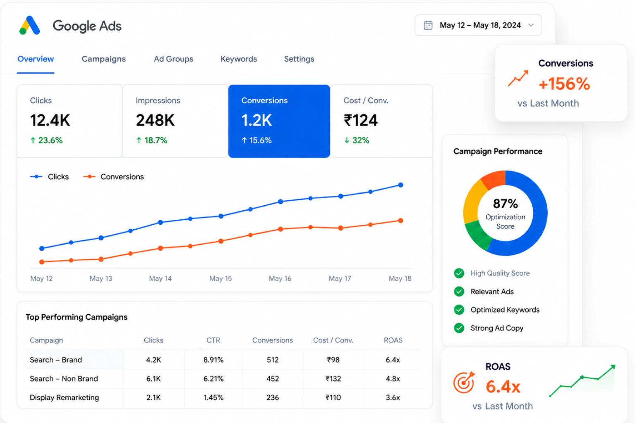635x423 pixels.
Task: Click the check icon for Relevant Ads
Action: click(459, 292)
